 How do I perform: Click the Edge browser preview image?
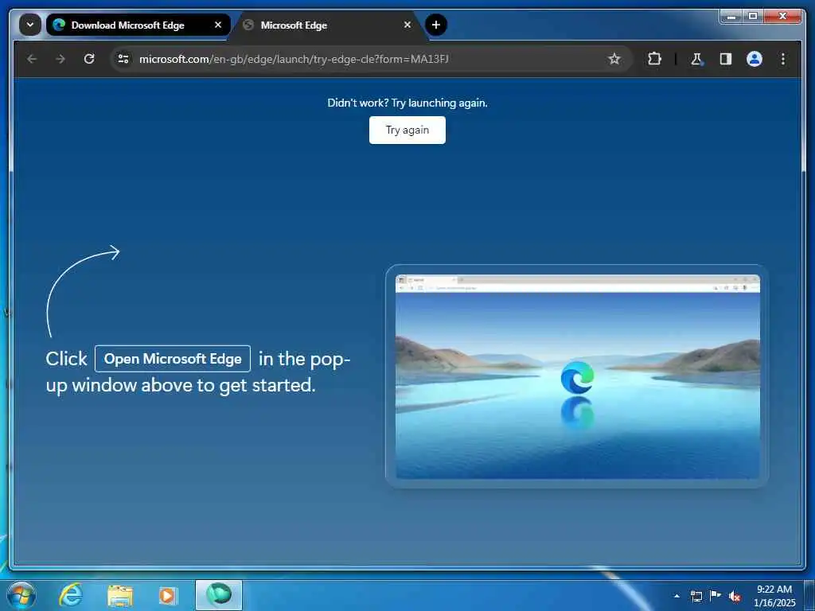tap(578, 376)
